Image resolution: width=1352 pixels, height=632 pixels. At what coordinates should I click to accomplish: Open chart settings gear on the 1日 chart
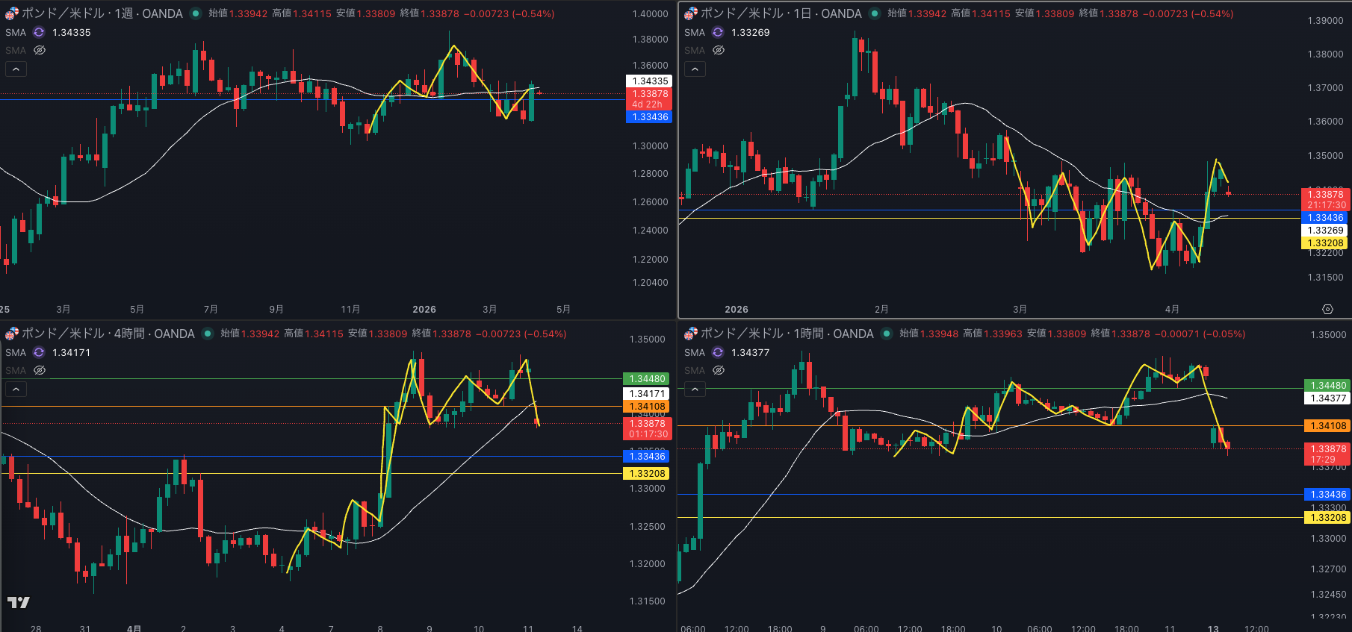point(1327,309)
